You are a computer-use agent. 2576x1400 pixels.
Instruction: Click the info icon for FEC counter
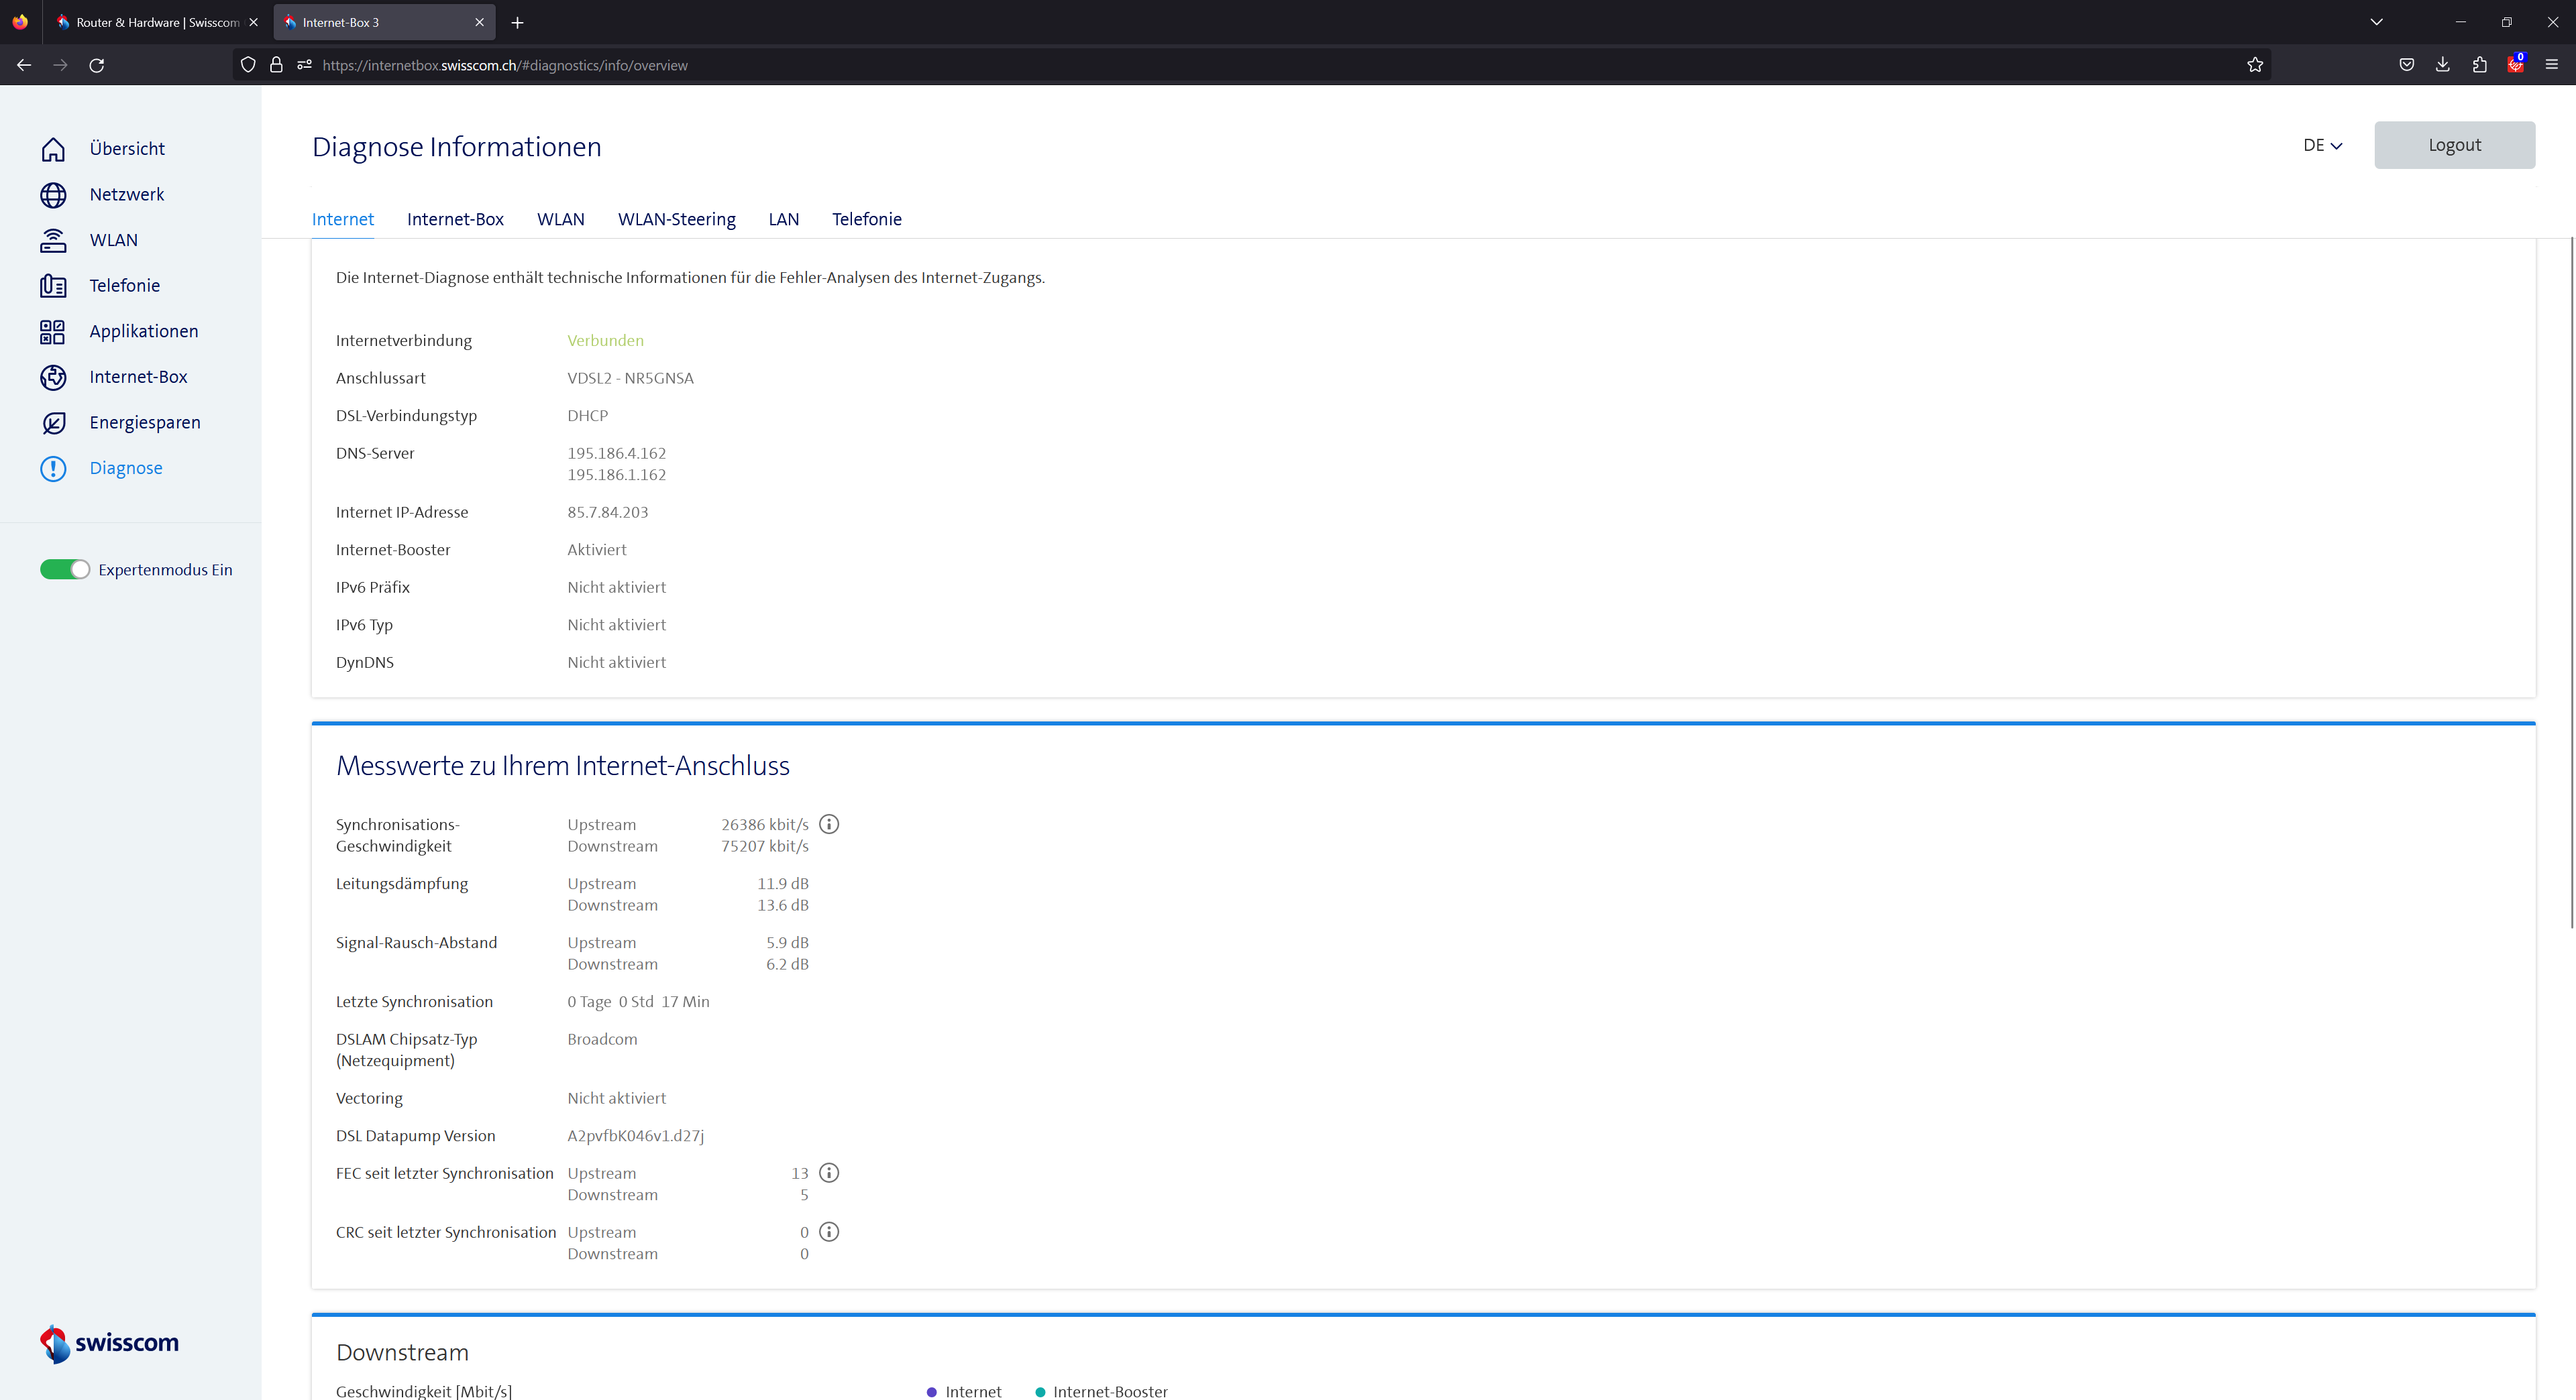coord(829,1173)
